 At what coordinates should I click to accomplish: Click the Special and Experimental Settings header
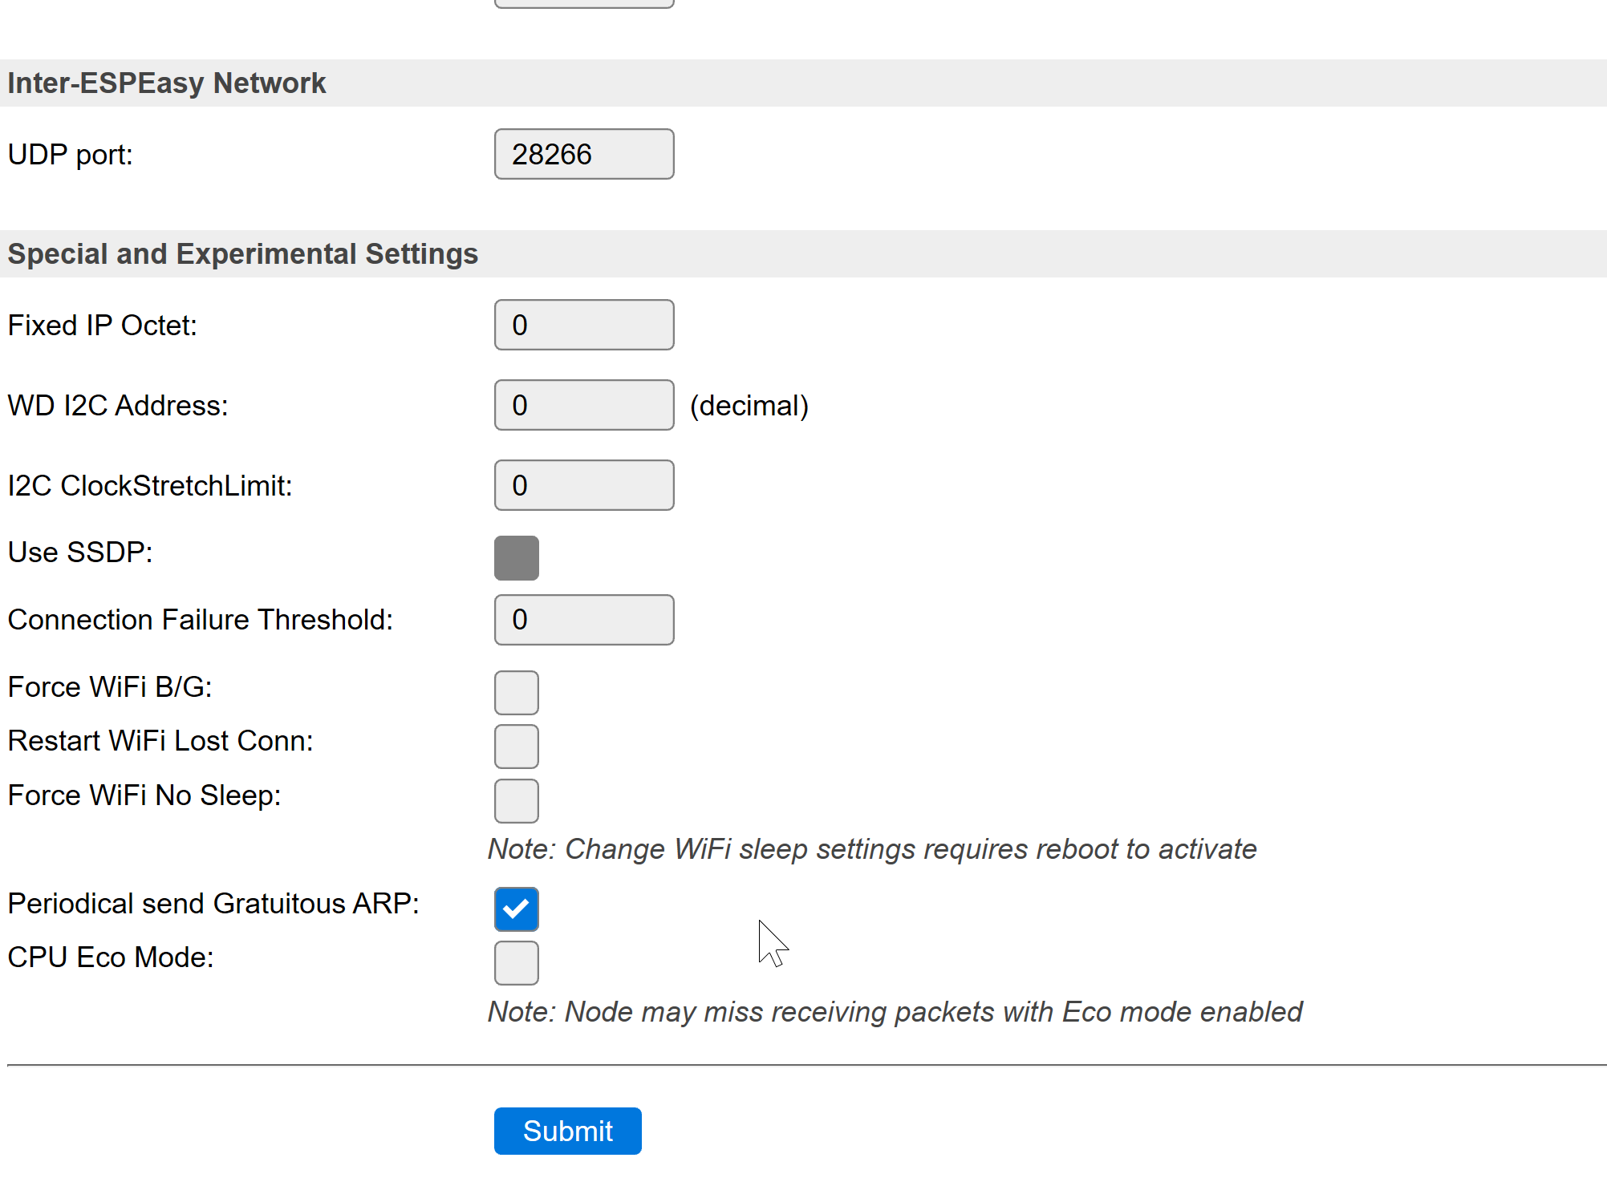[x=242, y=253]
